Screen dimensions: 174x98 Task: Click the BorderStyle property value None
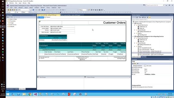point(146,71)
